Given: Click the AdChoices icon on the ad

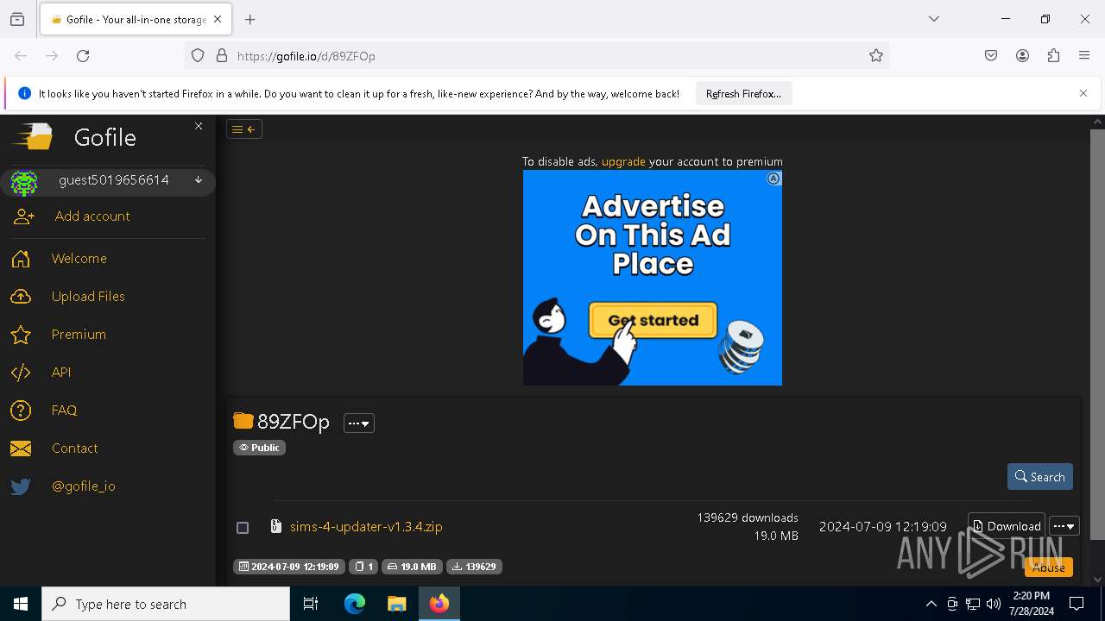Looking at the screenshot, I should click(774, 179).
